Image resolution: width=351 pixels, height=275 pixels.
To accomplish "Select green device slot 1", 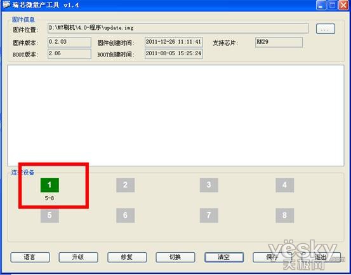I will pos(50,185).
